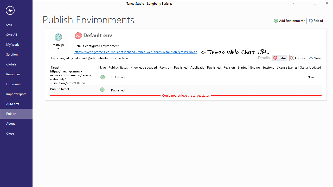333x187 pixels.
Task: Click the Status Updated column header
Action: 311,68
